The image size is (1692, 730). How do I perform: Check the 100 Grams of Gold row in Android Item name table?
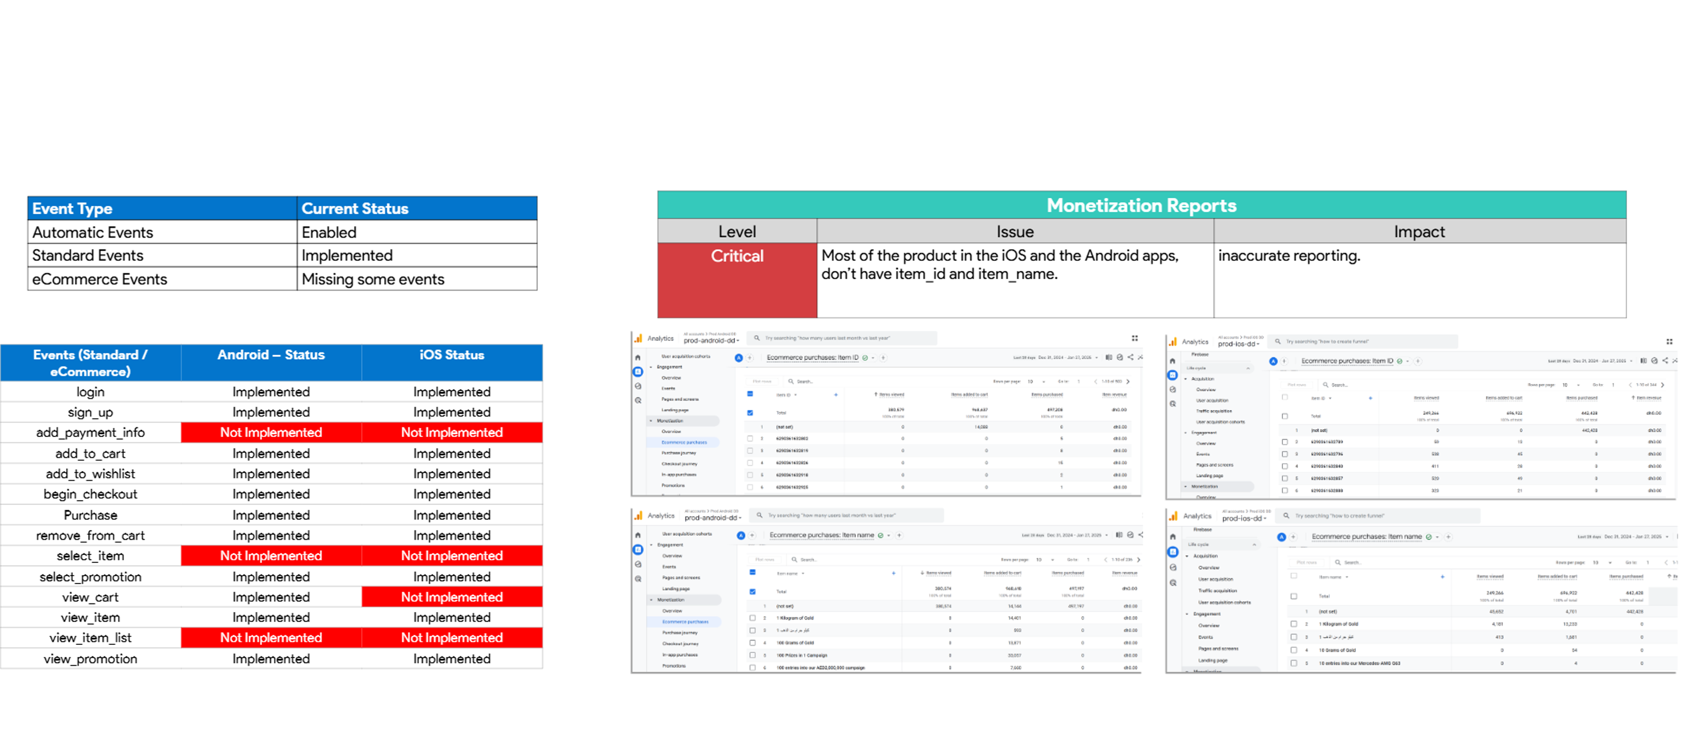click(x=752, y=643)
